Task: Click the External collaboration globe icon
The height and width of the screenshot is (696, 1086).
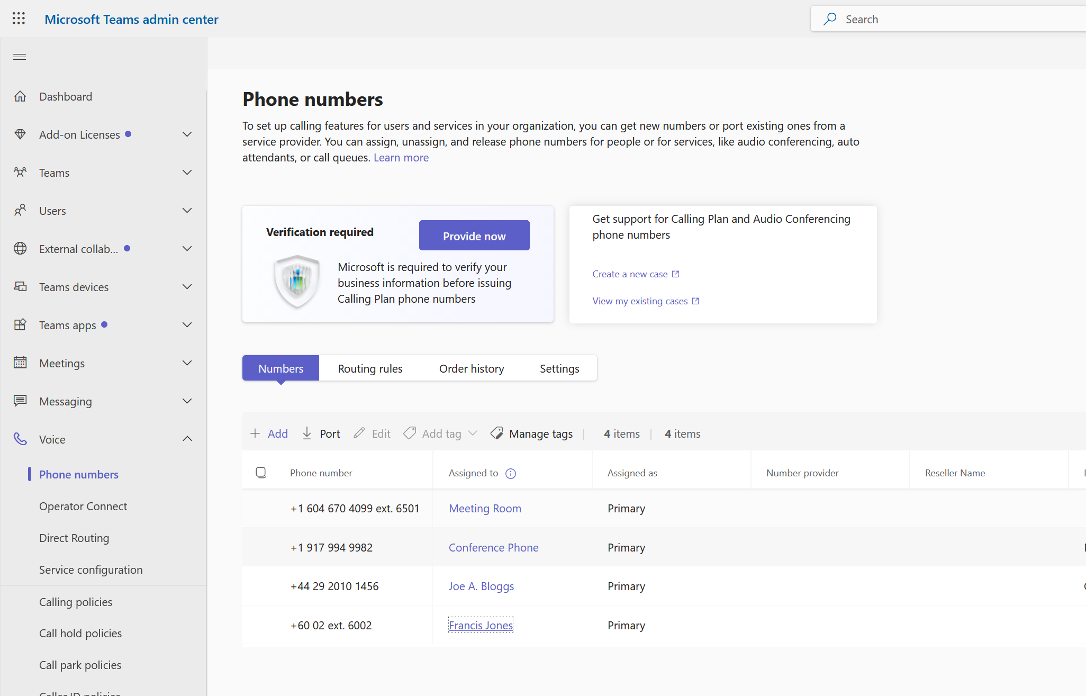Action: (x=20, y=249)
